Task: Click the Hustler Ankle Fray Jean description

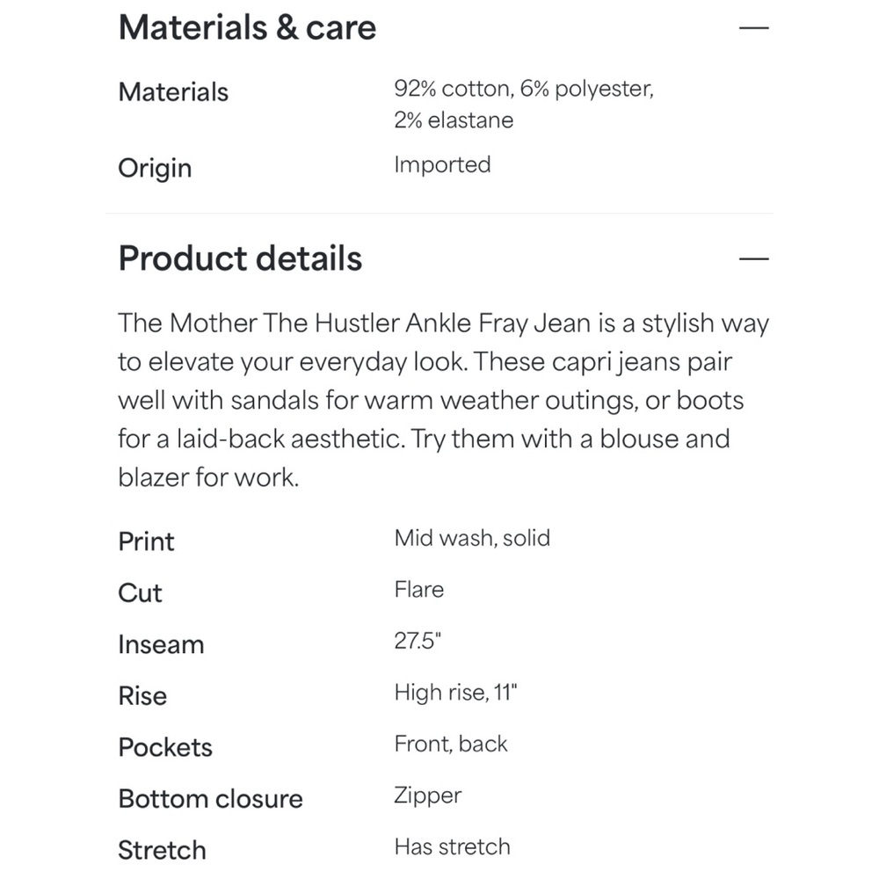Action: pyautogui.click(x=443, y=400)
